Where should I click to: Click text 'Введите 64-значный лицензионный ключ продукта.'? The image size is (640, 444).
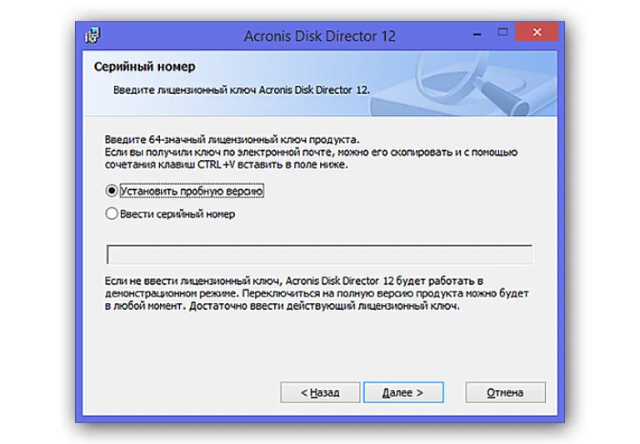pos(232,140)
